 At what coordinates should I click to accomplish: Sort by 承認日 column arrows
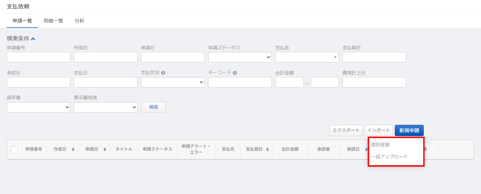click(x=366, y=150)
